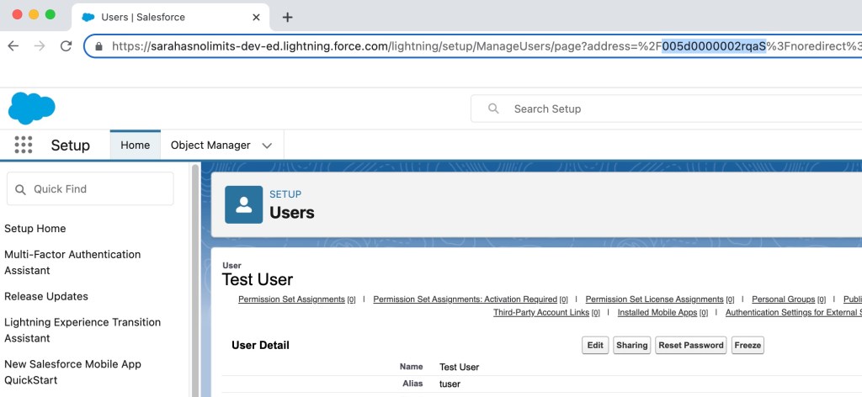The width and height of the screenshot is (862, 397).
Task: Click the Search Setup magnifier icon
Action: coord(493,109)
